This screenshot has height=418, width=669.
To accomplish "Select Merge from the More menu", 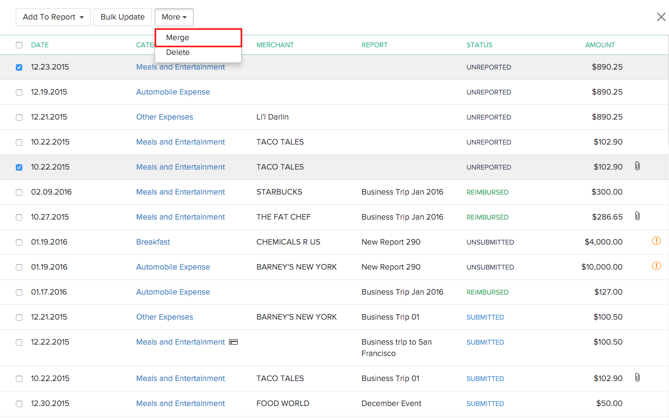I will point(177,38).
